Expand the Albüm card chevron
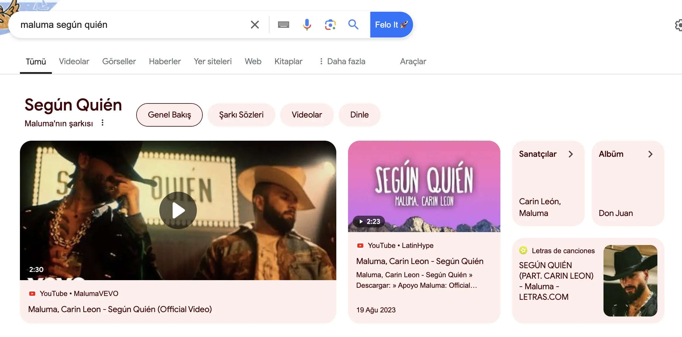 pyautogui.click(x=650, y=154)
